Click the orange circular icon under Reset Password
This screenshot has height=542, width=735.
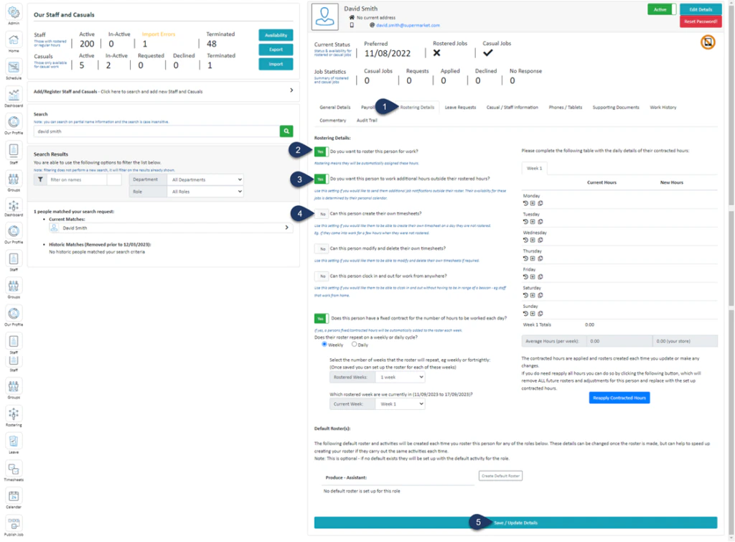point(708,42)
